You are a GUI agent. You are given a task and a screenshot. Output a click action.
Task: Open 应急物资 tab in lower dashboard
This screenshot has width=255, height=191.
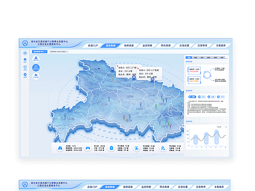pyautogui.click(x=201, y=187)
